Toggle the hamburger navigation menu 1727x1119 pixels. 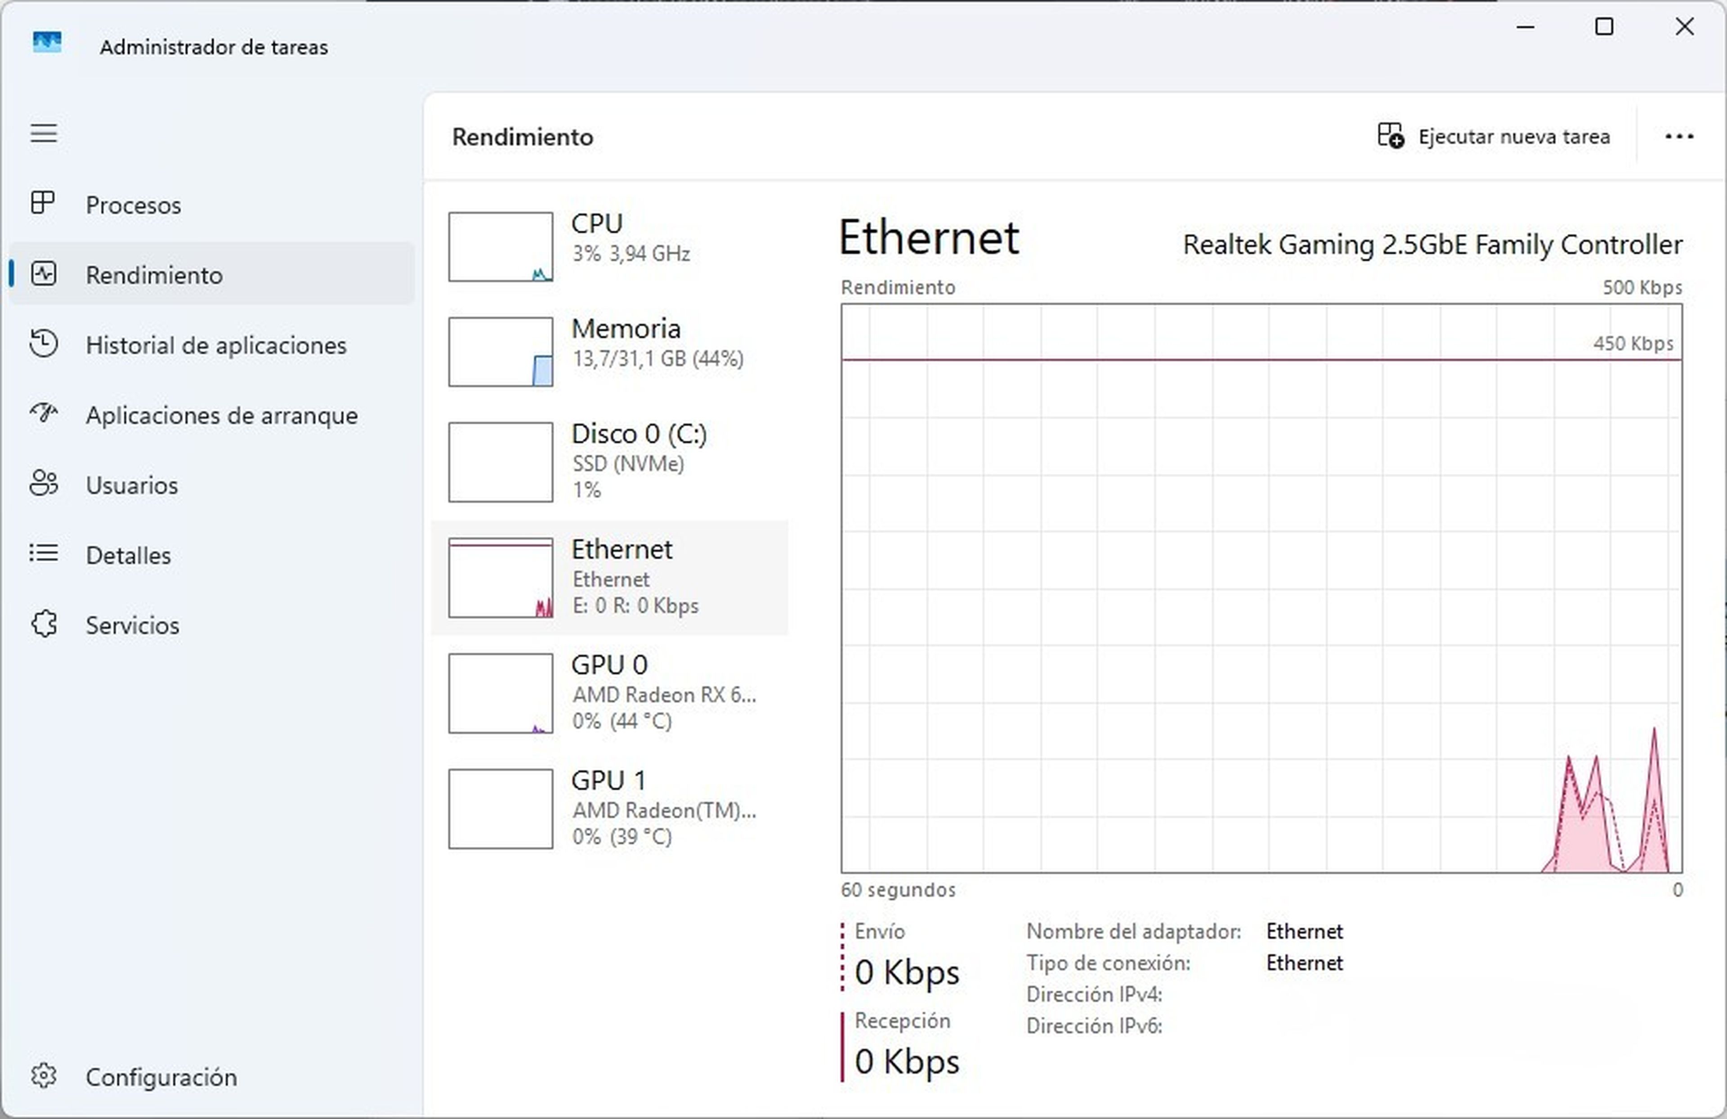point(44,134)
